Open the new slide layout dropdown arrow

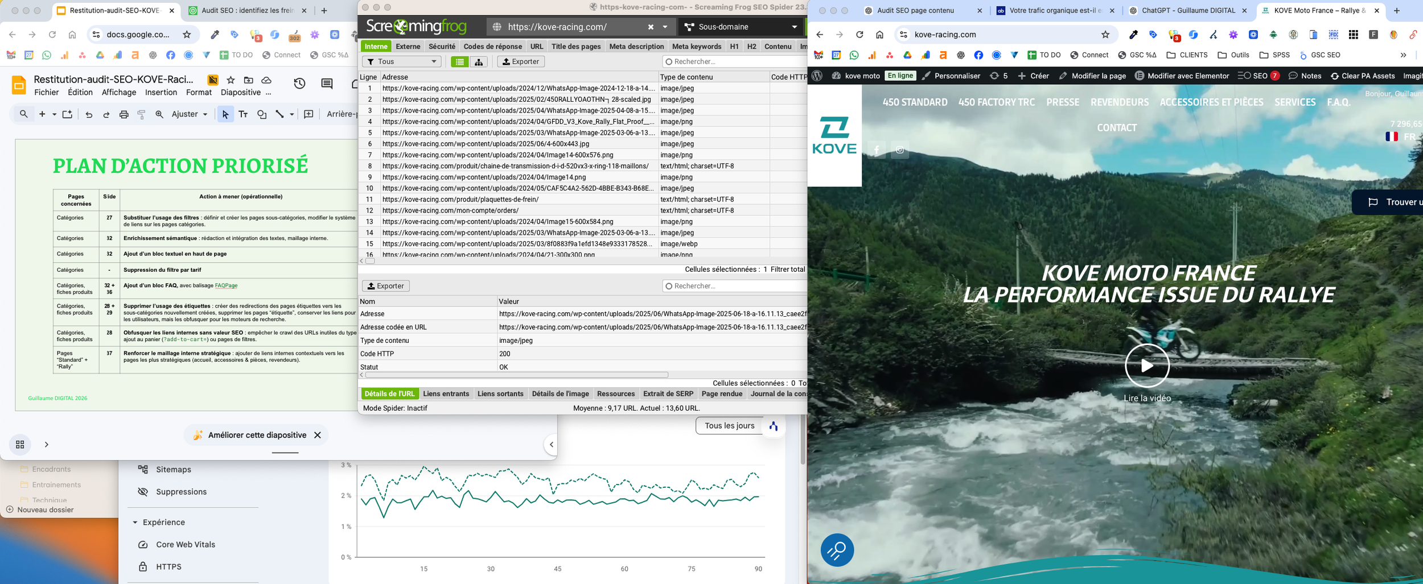click(54, 114)
